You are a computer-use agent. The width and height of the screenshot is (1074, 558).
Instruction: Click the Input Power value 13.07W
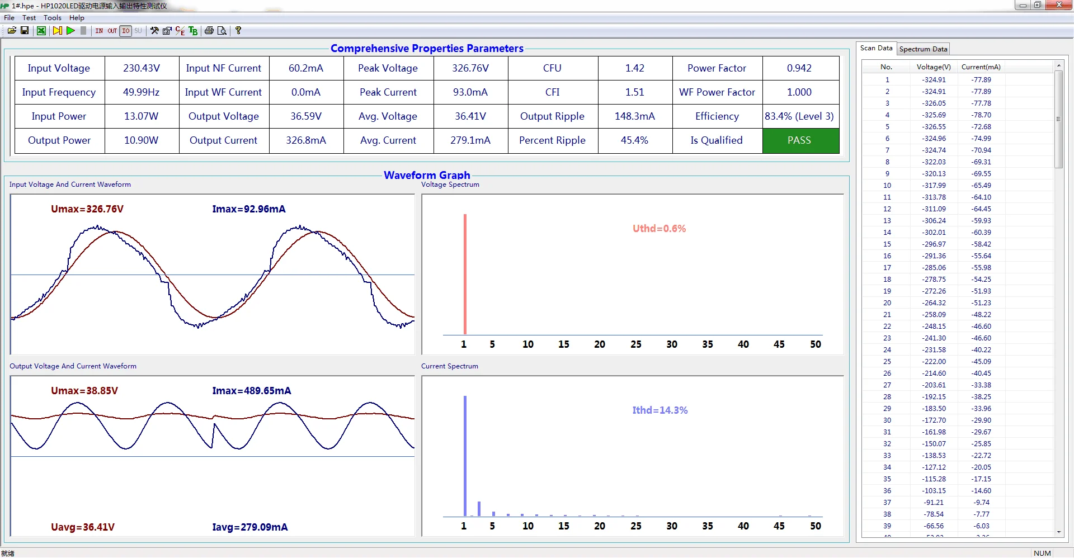tap(142, 116)
